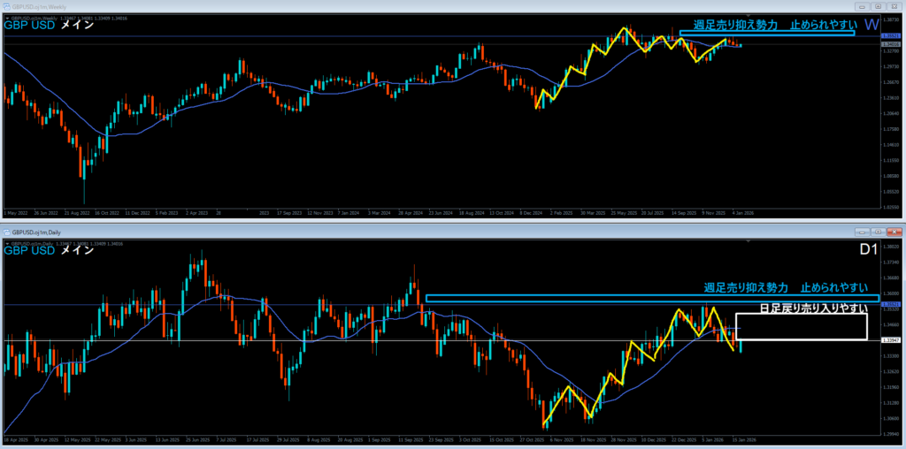Image resolution: width=906 pixels, height=449 pixels.
Task: Minimize the GBPUSD Daily chart window
Action: [x=862, y=232]
